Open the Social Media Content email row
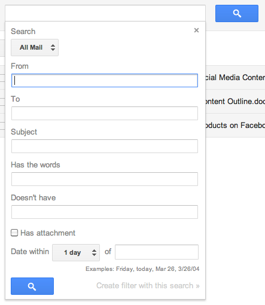 (235, 77)
